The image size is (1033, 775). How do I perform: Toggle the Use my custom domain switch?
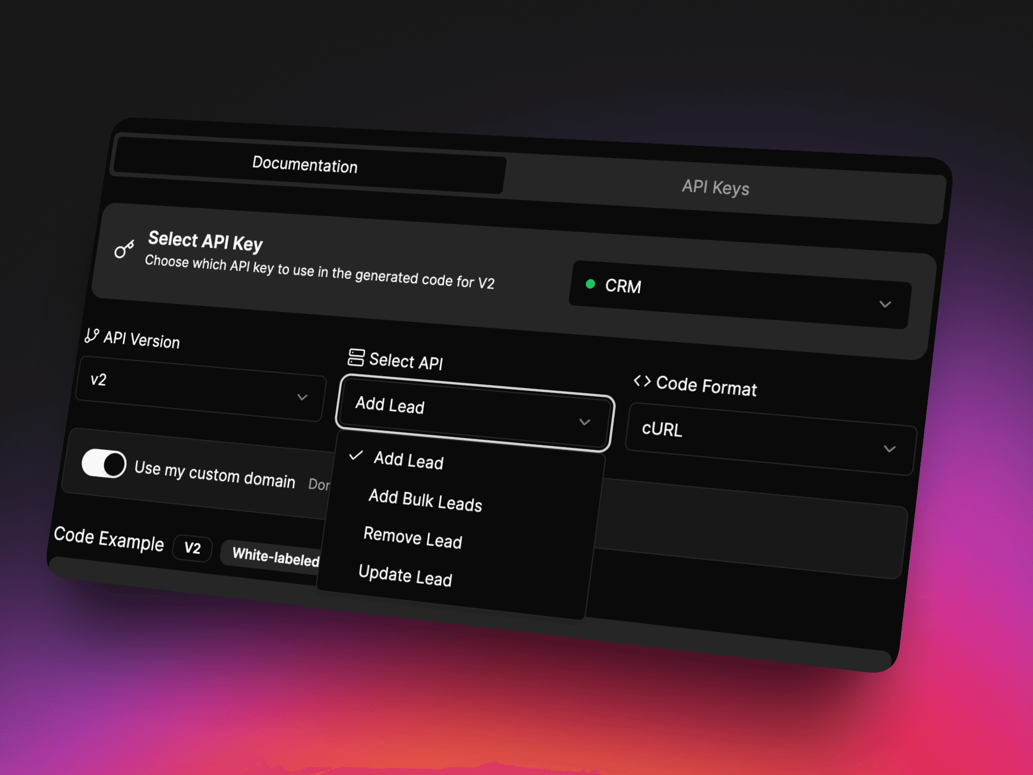pyautogui.click(x=104, y=463)
